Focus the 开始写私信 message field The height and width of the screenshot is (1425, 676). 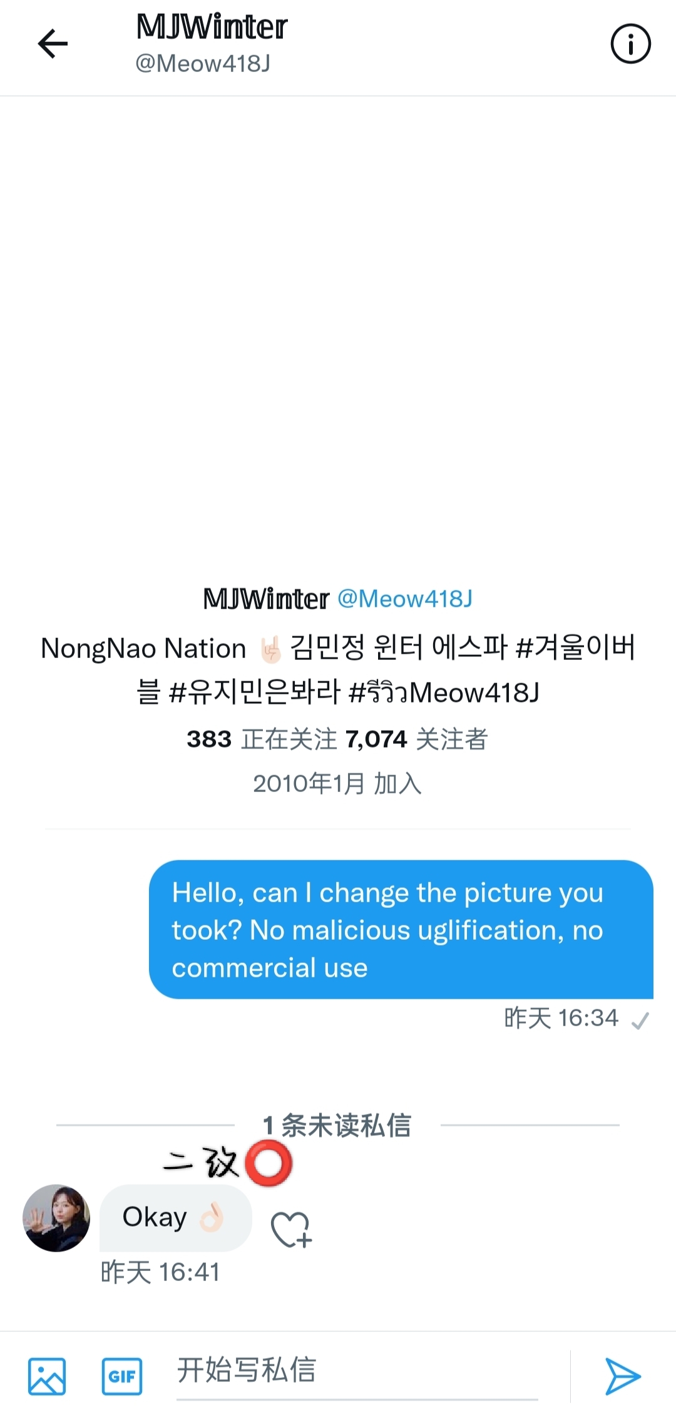pos(357,1370)
